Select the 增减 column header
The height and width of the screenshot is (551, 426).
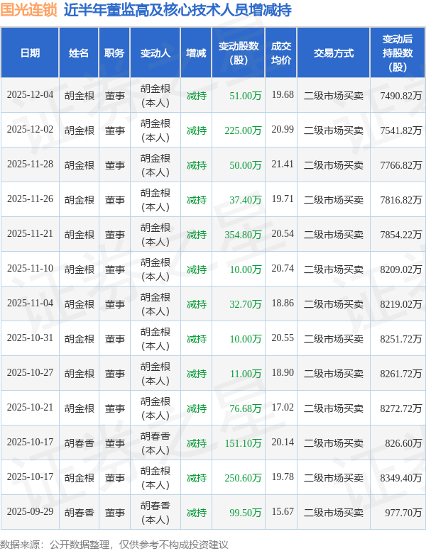click(x=196, y=53)
